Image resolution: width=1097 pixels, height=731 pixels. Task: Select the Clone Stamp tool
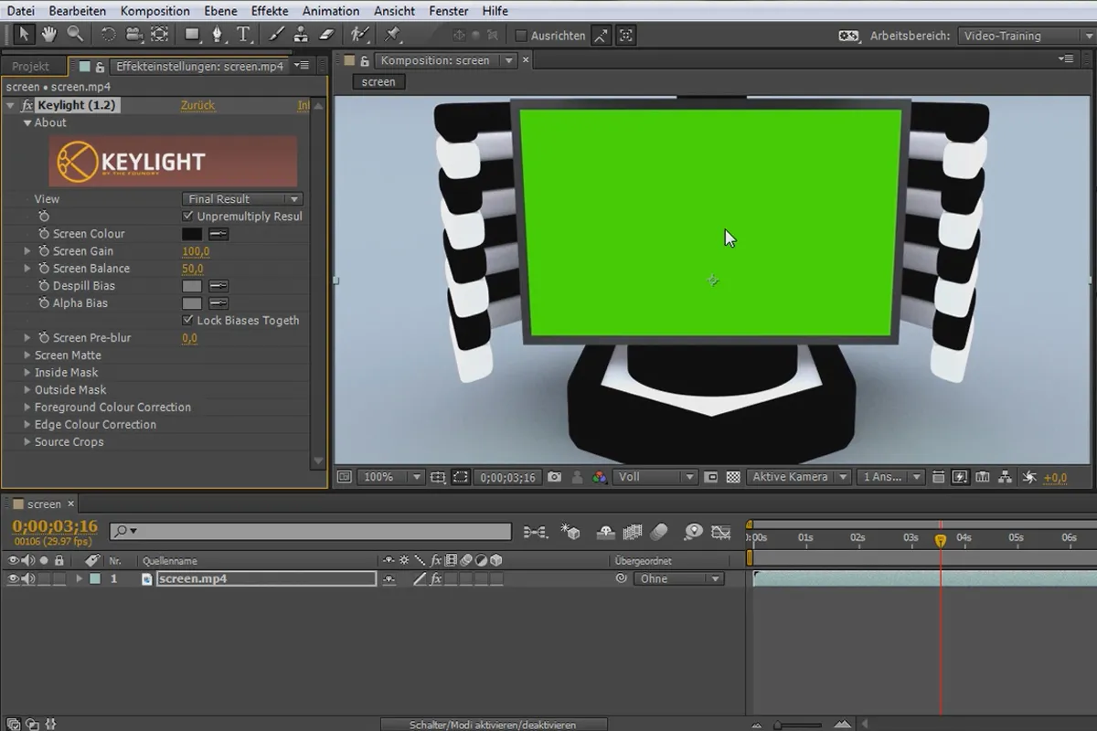pyautogui.click(x=302, y=35)
